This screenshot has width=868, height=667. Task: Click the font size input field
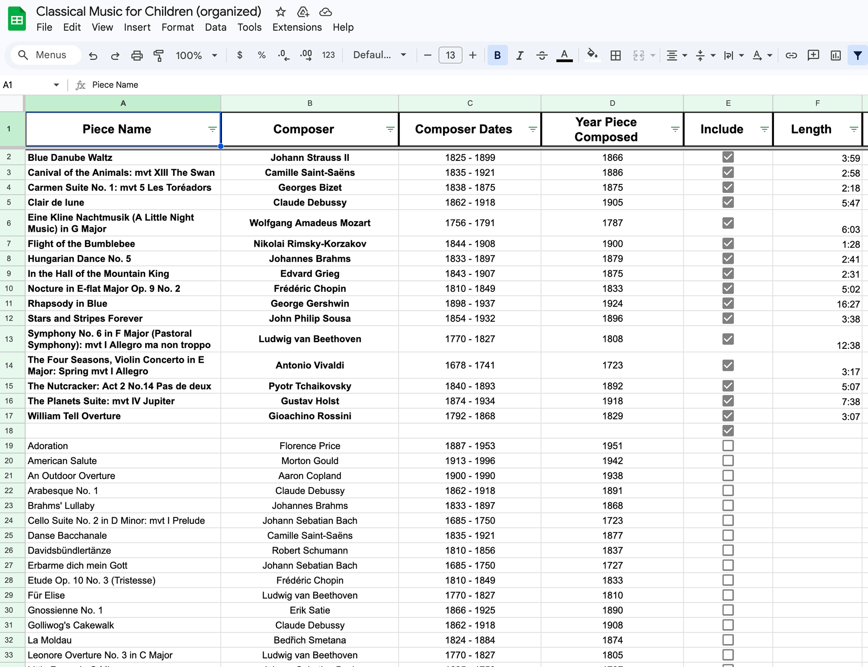pos(450,55)
